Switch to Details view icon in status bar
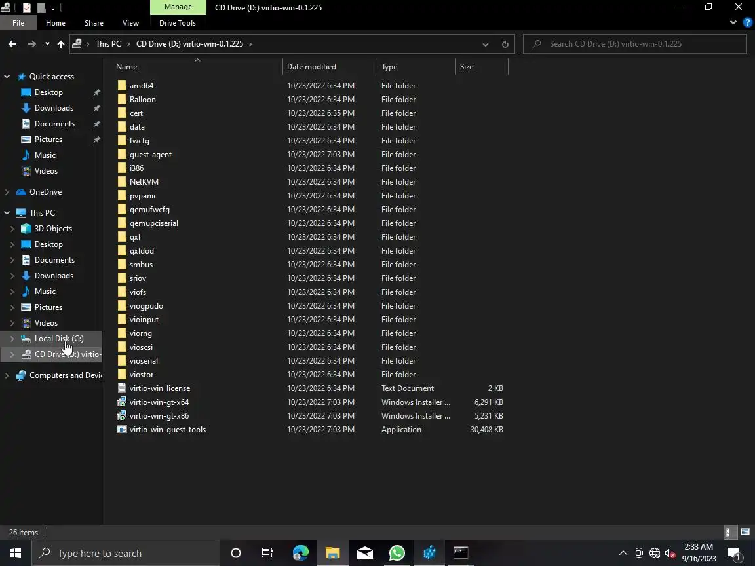The image size is (755, 566). [729, 532]
